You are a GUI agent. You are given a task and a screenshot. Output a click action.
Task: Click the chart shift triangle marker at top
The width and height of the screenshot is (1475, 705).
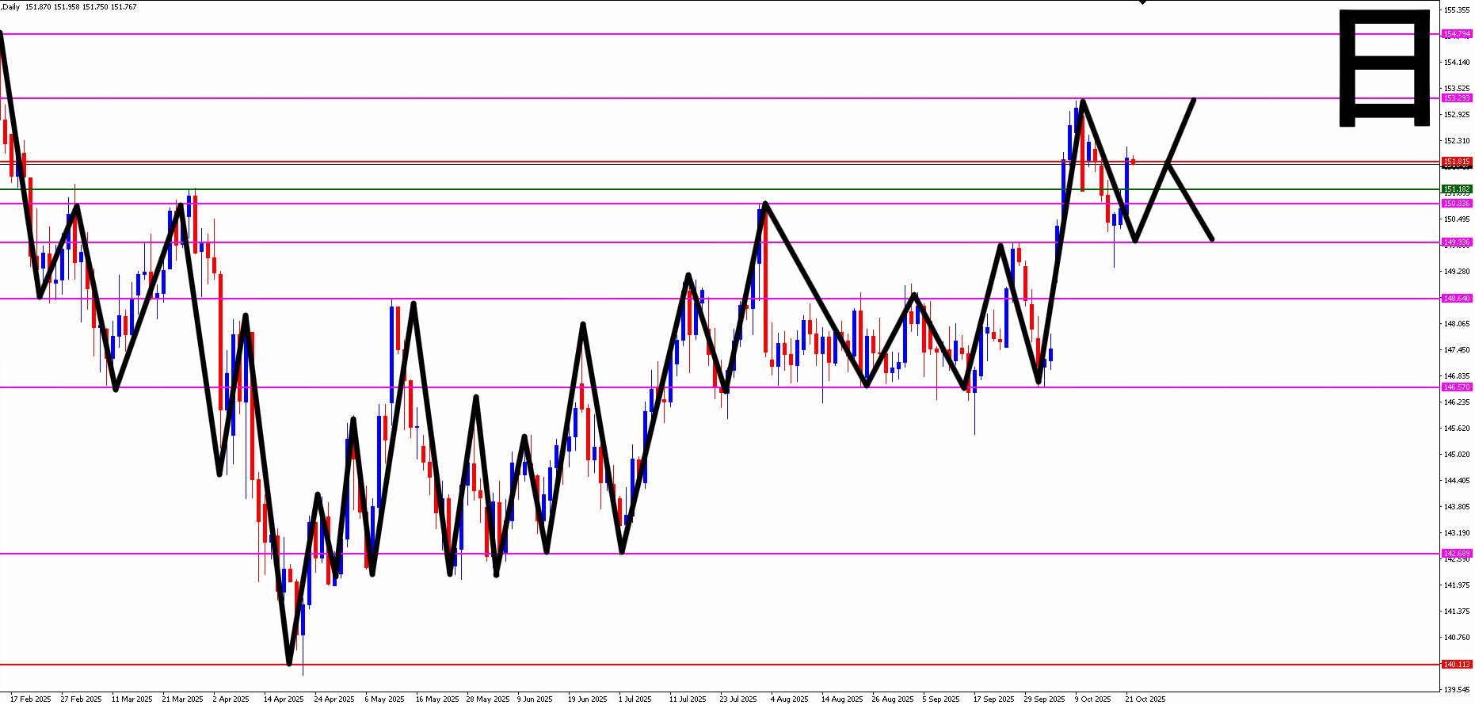tap(1142, 2)
